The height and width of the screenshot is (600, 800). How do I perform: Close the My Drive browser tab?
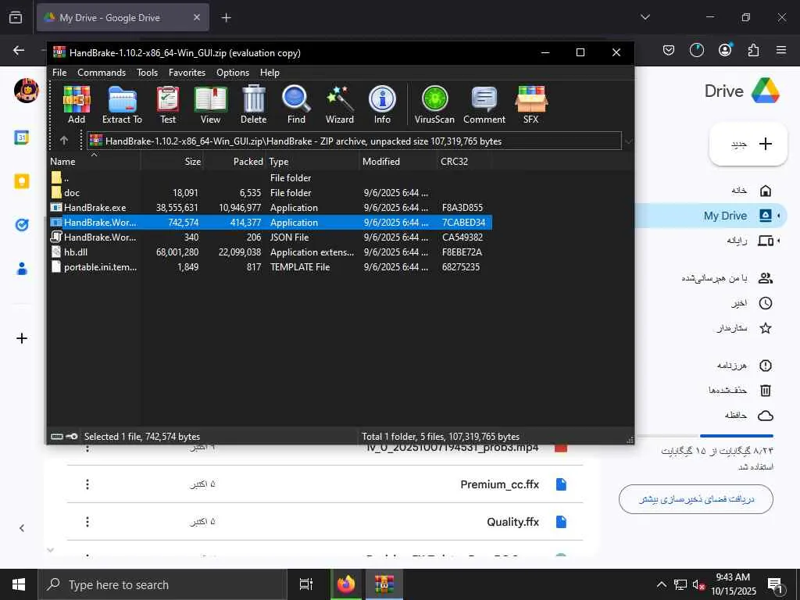pos(197,17)
